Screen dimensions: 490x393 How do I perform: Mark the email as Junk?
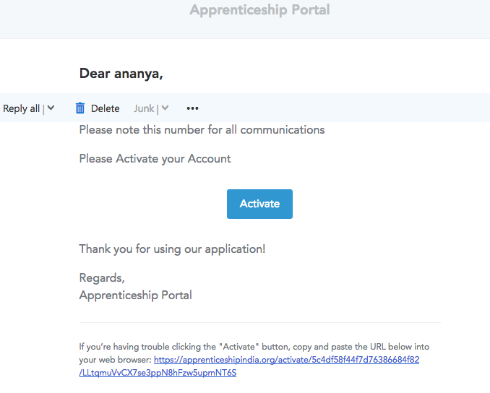(x=144, y=108)
